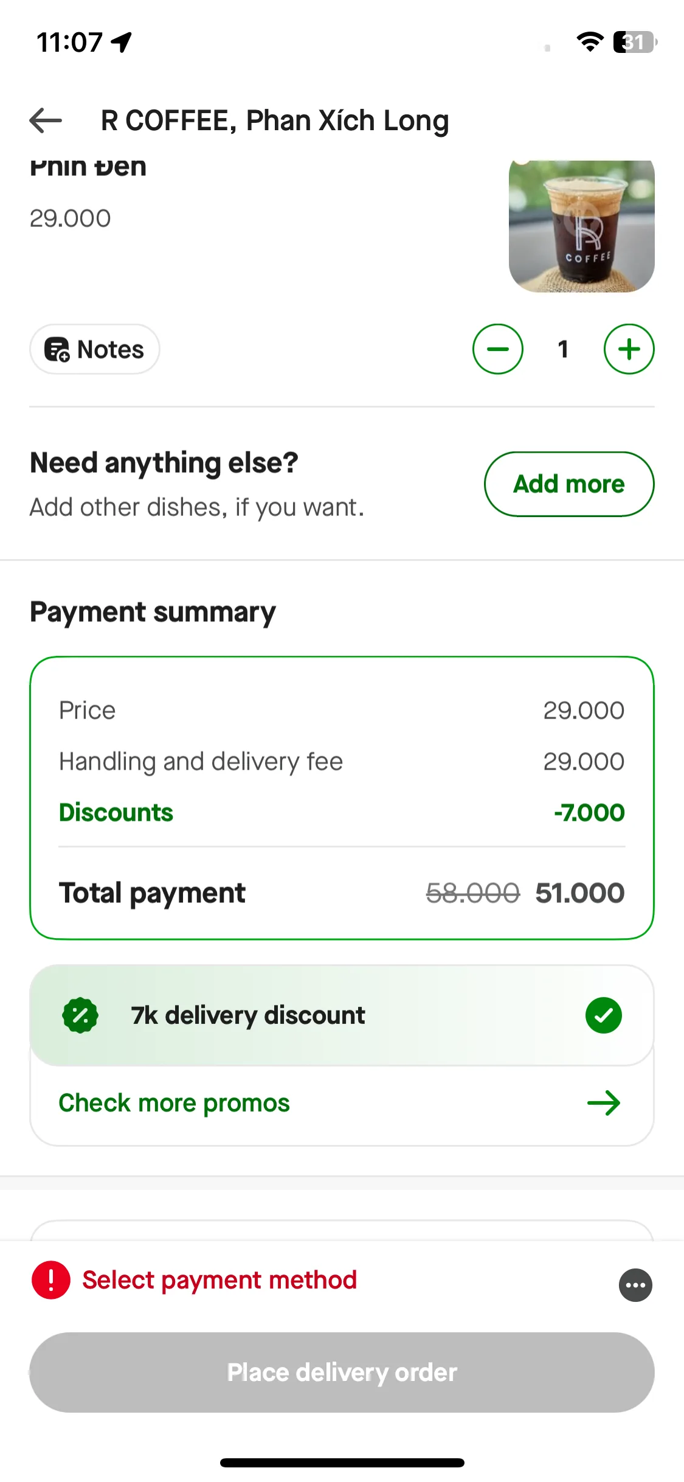Decrease Phin Đen quantity with minus button
The height and width of the screenshot is (1482, 684).
tap(497, 349)
